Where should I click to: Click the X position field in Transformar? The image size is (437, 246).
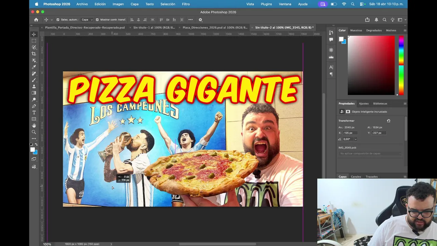(350, 133)
